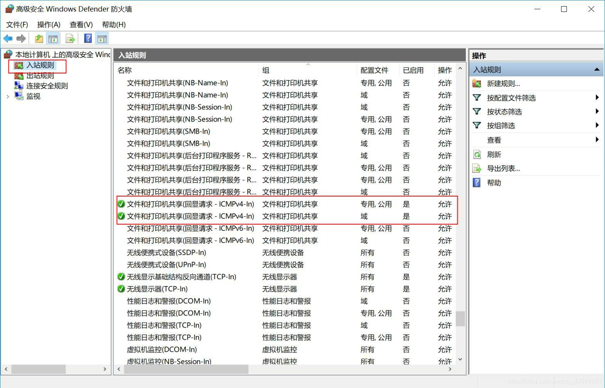Select 虚拟机监控(DCOM-In) rule row
The image size is (605, 388).
[x=285, y=350]
